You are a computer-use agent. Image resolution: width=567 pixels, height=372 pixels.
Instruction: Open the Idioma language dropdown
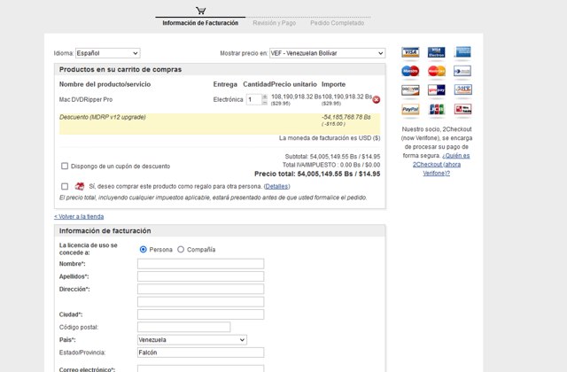coord(108,53)
